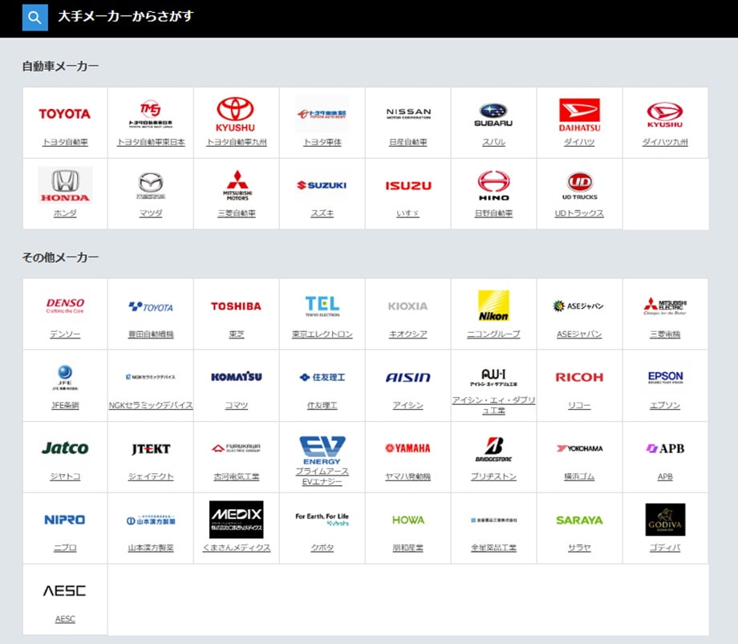Open the マツダ link
738x644 pixels.
coord(151,213)
